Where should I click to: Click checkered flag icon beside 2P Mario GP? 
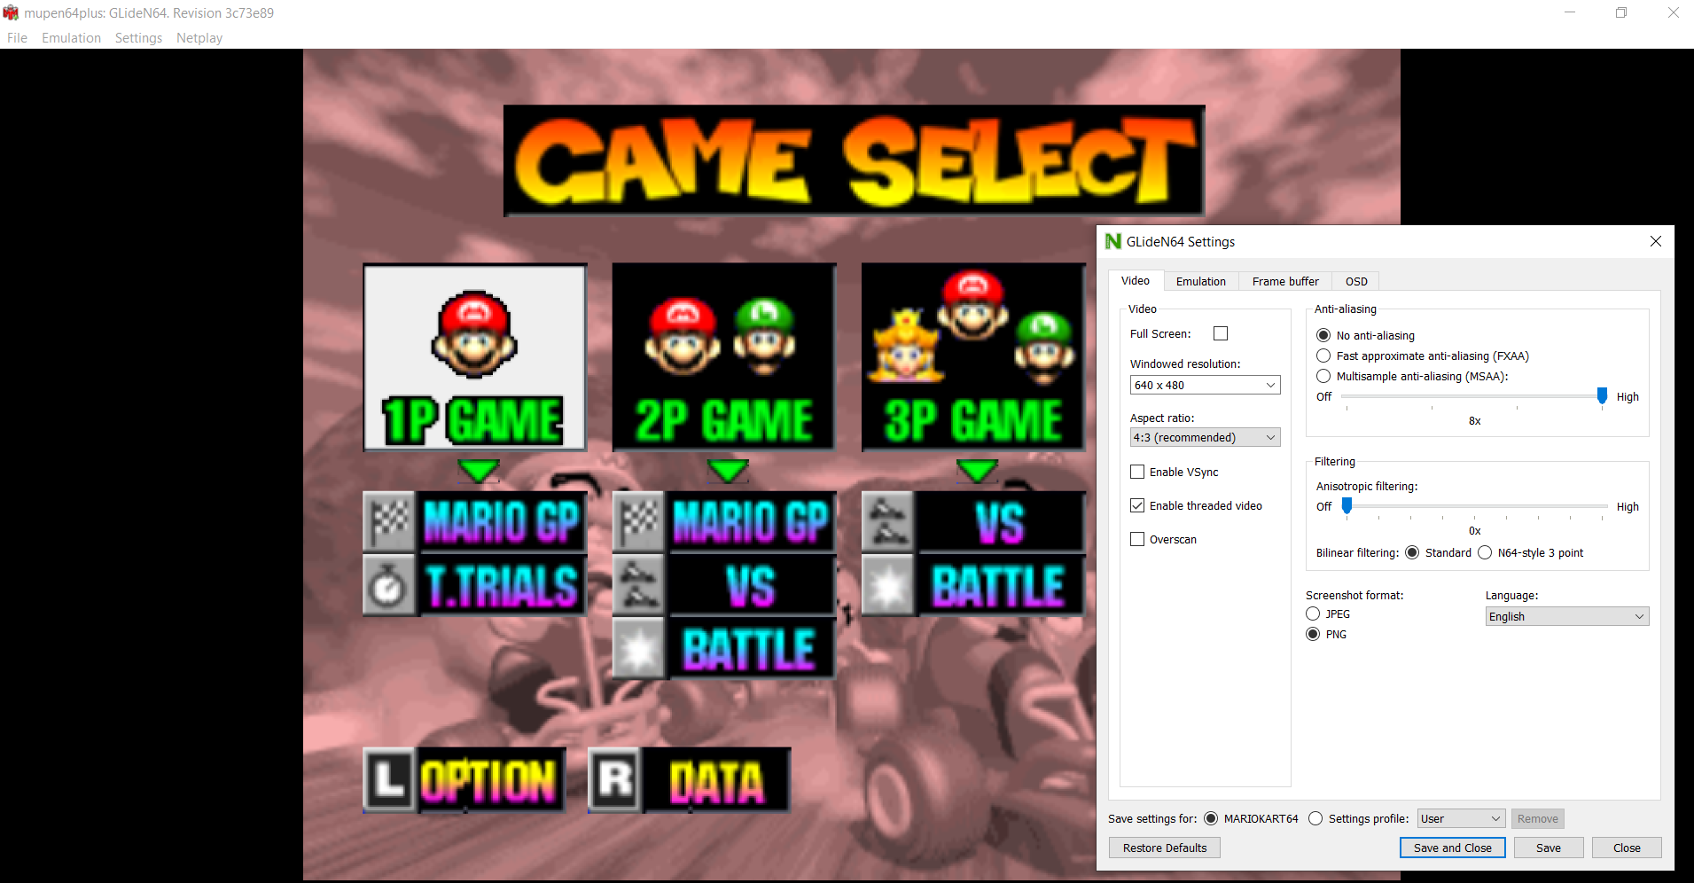click(638, 521)
